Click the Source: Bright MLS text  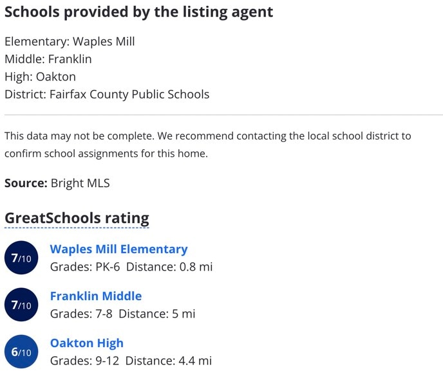(x=57, y=183)
